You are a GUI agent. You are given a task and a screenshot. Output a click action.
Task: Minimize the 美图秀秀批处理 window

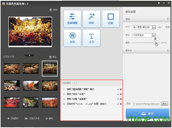tap(164, 3)
